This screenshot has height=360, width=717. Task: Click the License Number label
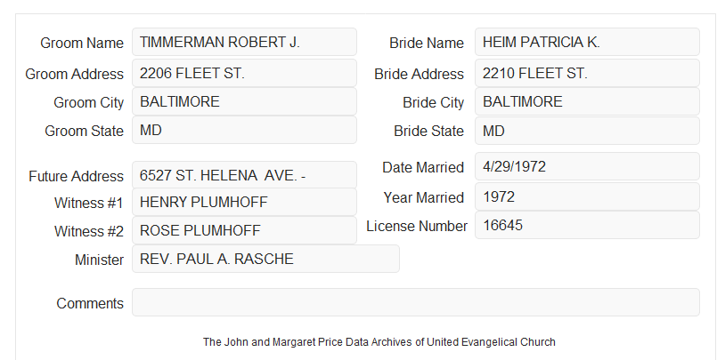click(x=417, y=227)
